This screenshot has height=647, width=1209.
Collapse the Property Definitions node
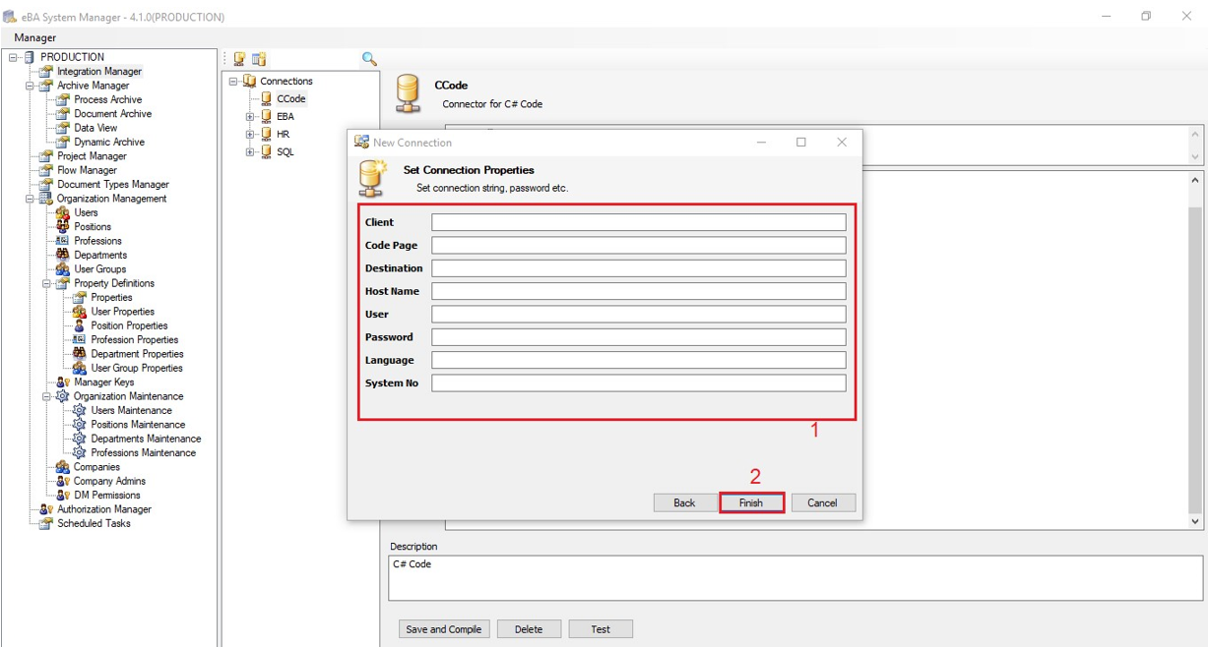click(x=47, y=283)
